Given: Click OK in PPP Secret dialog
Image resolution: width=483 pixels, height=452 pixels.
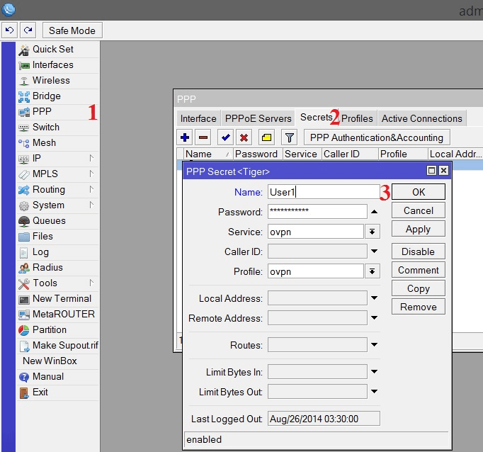Looking at the screenshot, I should [x=419, y=192].
